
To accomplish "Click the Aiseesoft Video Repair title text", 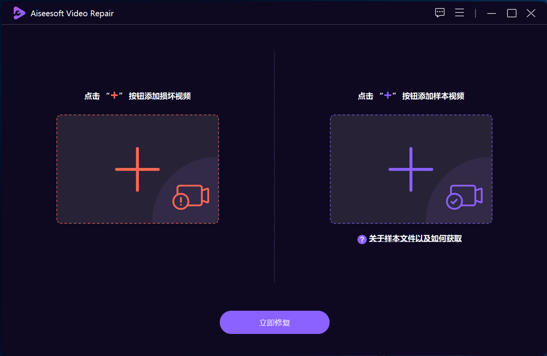I will pos(72,14).
